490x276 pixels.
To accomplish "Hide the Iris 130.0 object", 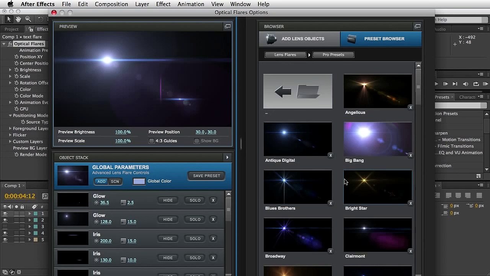I will pos(168,258).
